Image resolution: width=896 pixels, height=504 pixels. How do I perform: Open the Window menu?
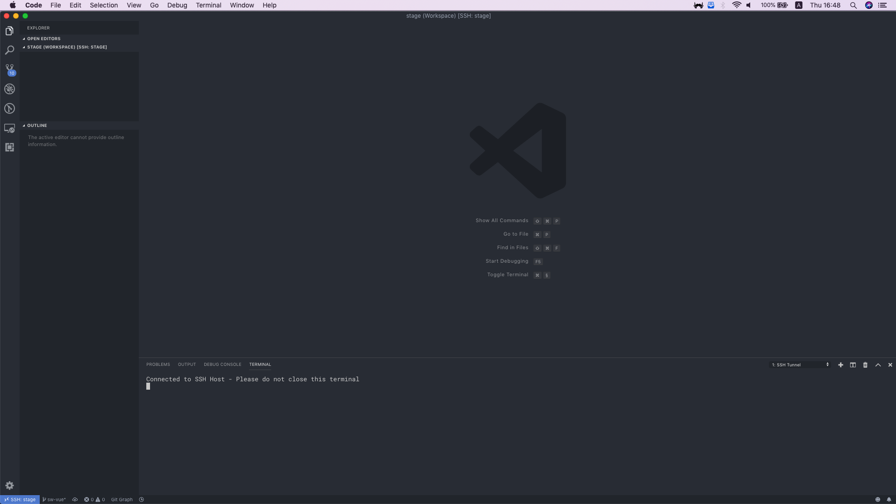[x=242, y=5]
